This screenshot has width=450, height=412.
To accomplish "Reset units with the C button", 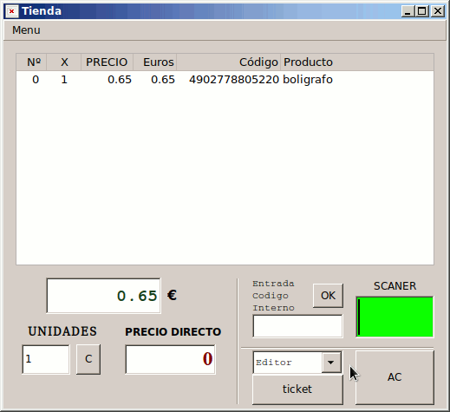I will pyautogui.click(x=88, y=359).
